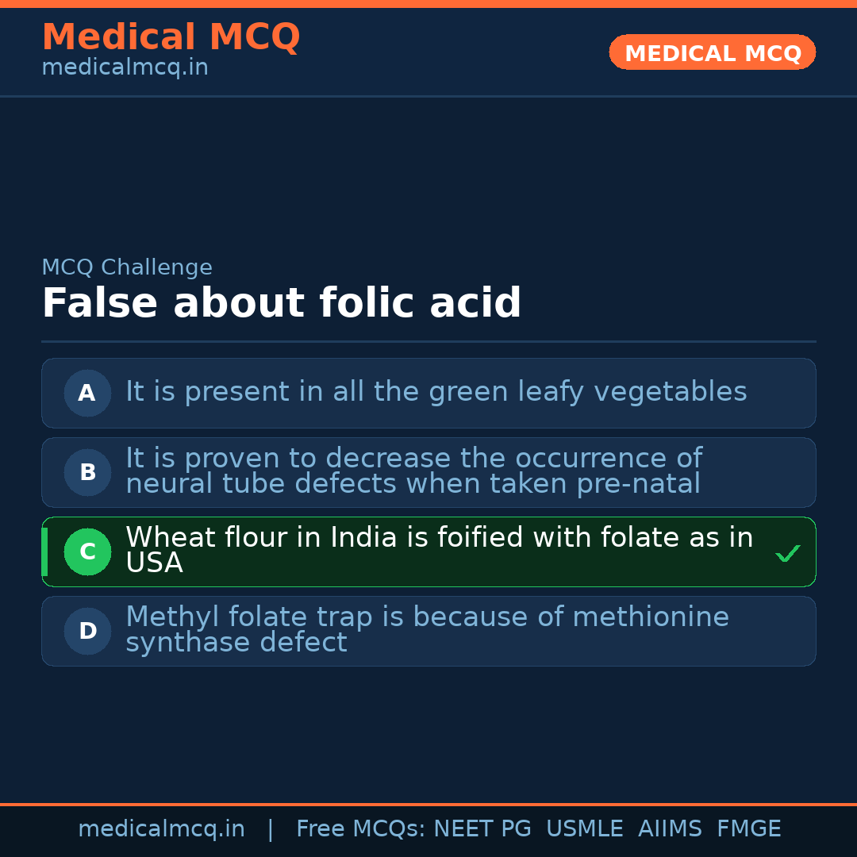Select the wheat flour in India answer text

click(x=439, y=550)
